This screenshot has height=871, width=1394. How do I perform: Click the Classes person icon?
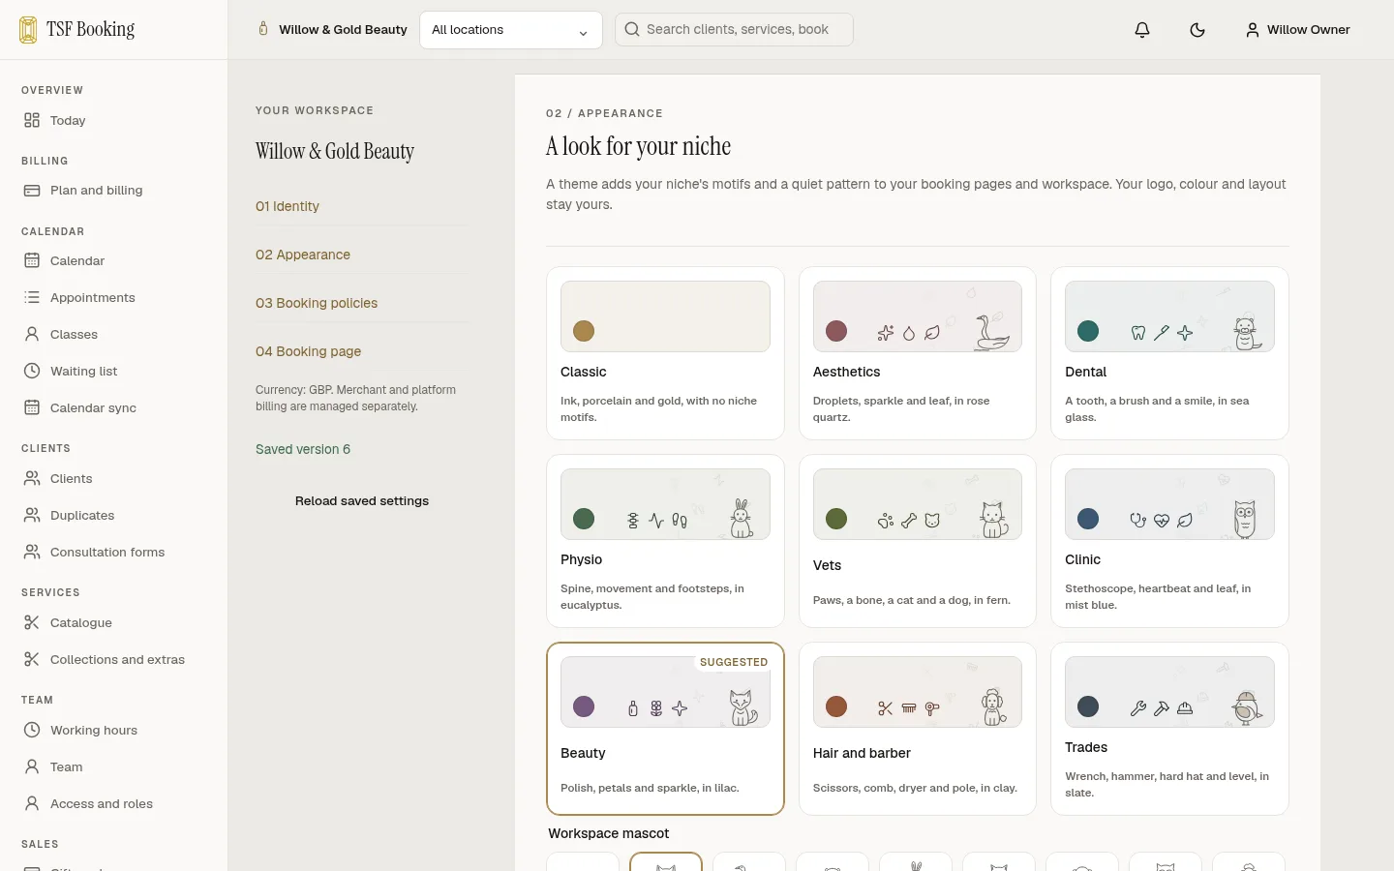[x=32, y=334]
